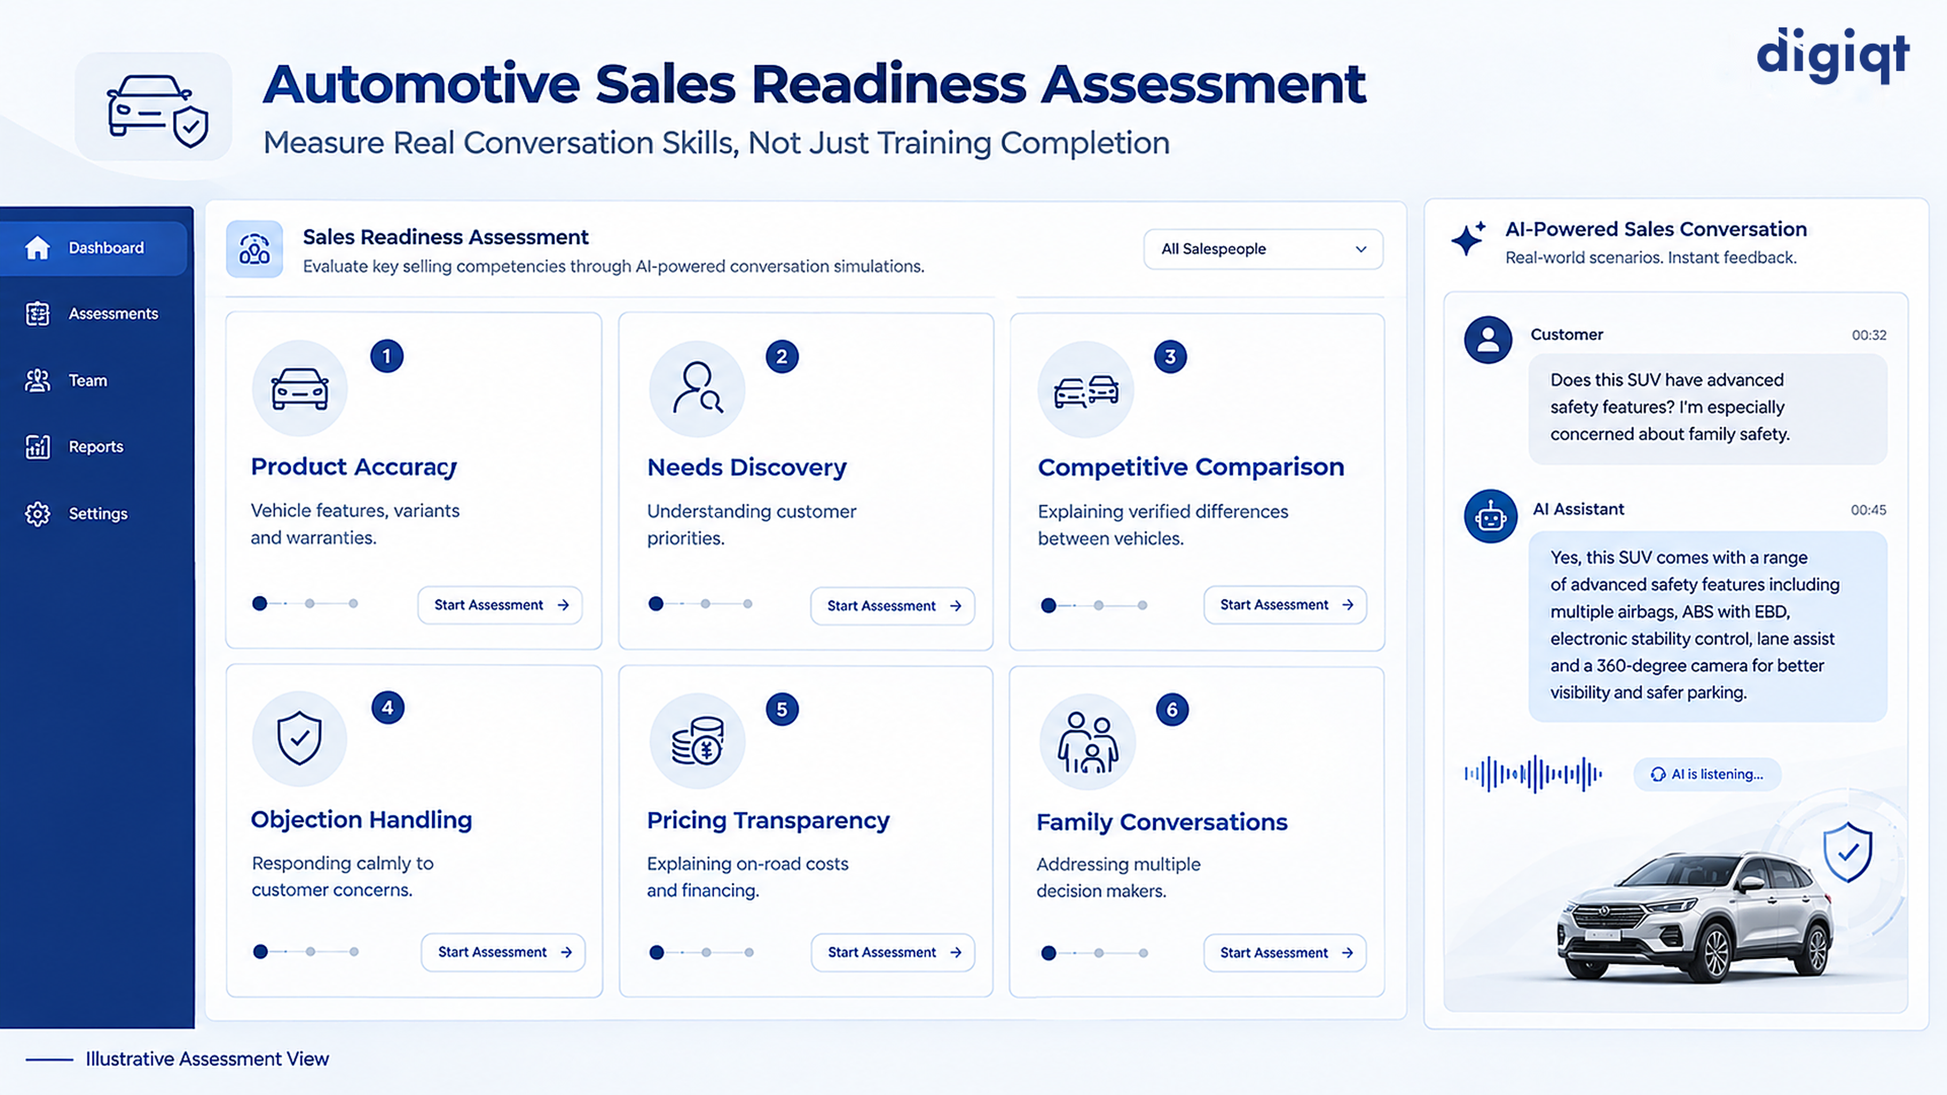The width and height of the screenshot is (1947, 1095).
Task: Start the Family Conversations assessment
Action: (x=1285, y=953)
